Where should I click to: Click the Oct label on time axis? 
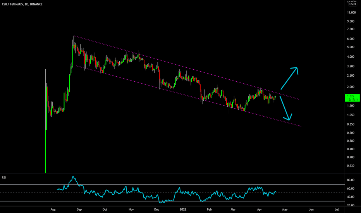click(x=105, y=210)
